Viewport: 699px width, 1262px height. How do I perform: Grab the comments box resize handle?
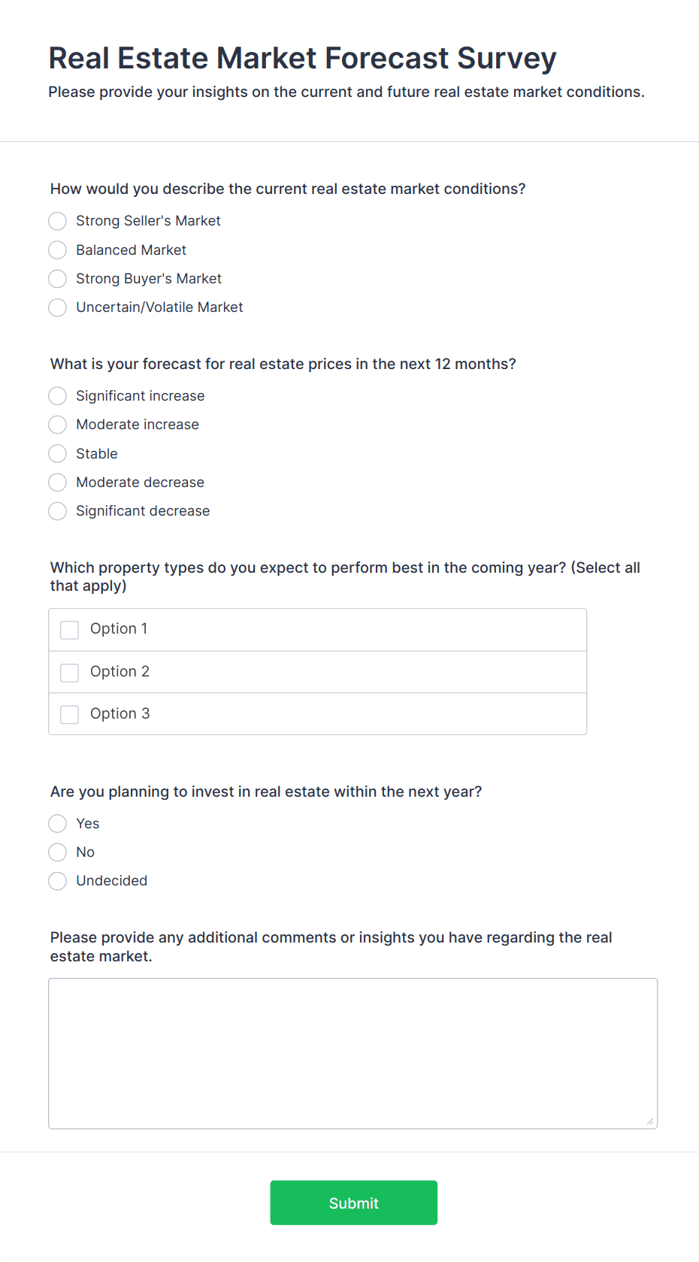(650, 1121)
